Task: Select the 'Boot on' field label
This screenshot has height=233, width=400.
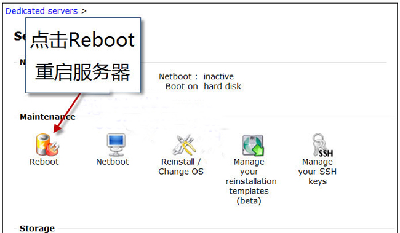Action: 182,87
